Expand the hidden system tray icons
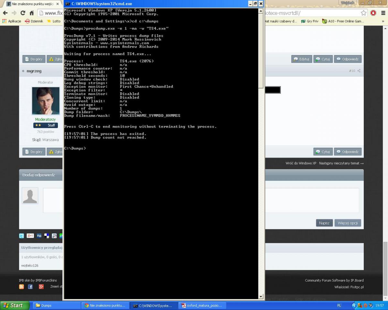The height and width of the screenshot is (310, 388). (x=354, y=305)
